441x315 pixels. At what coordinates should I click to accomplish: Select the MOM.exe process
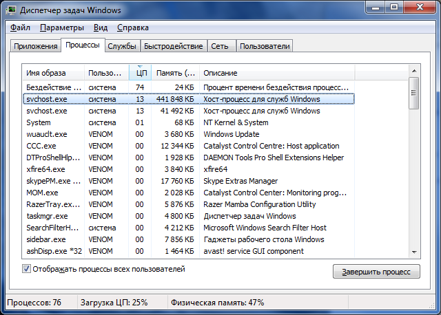[188, 193]
